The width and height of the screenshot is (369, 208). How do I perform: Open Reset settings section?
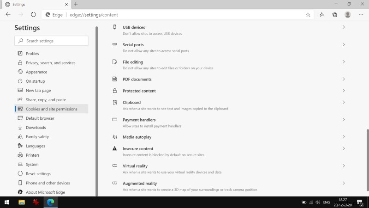pyautogui.click(x=51, y=174)
